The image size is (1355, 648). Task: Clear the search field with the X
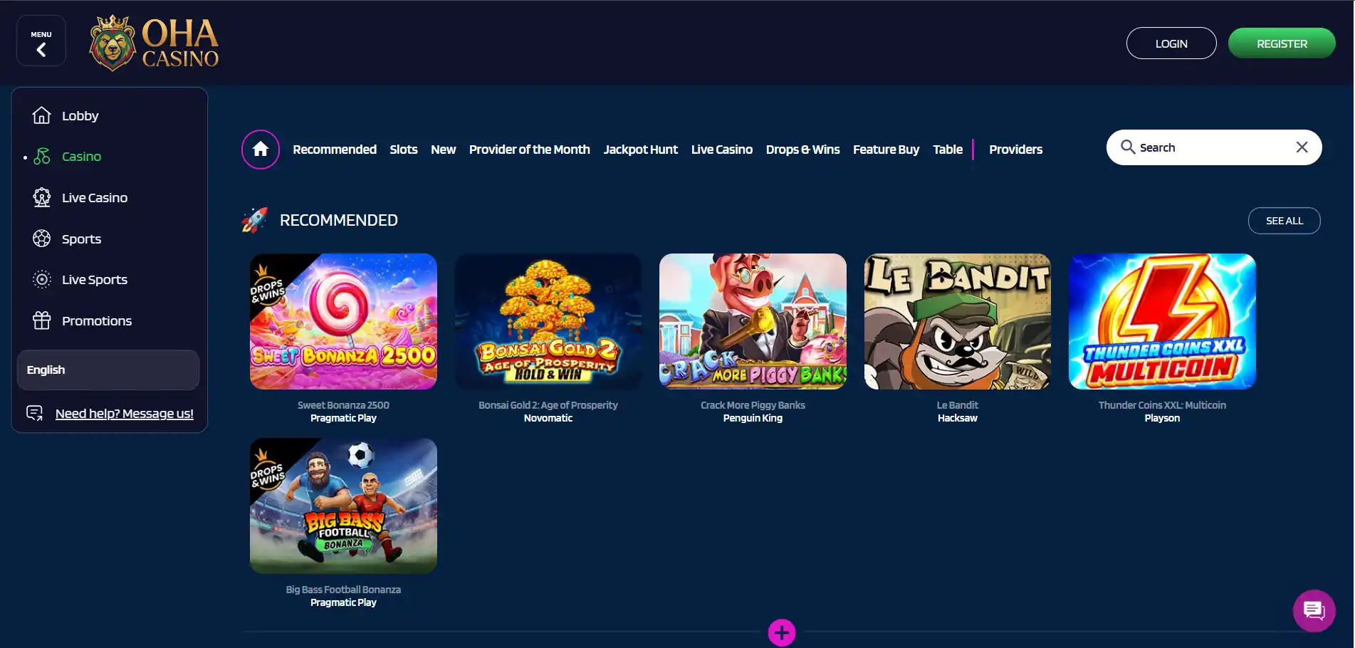[1302, 147]
